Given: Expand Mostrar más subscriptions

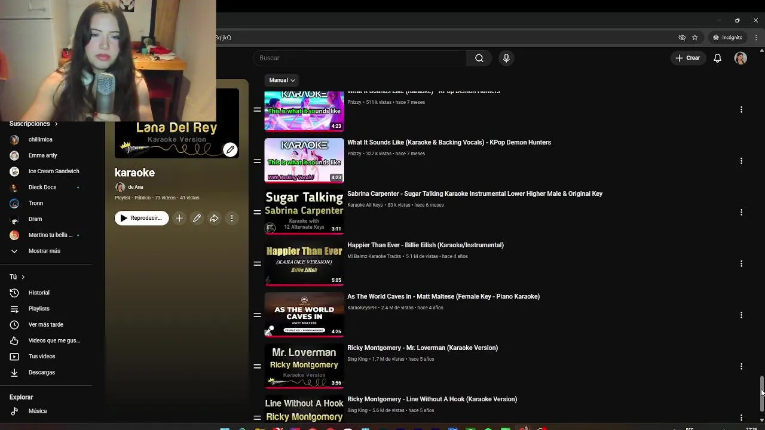Looking at the screenshot, I should [x=45, y=251].
